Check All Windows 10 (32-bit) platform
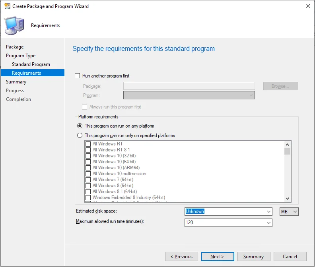Image resolution: width=315 pixels, height=267 pixels. click(x=88, y=156)
